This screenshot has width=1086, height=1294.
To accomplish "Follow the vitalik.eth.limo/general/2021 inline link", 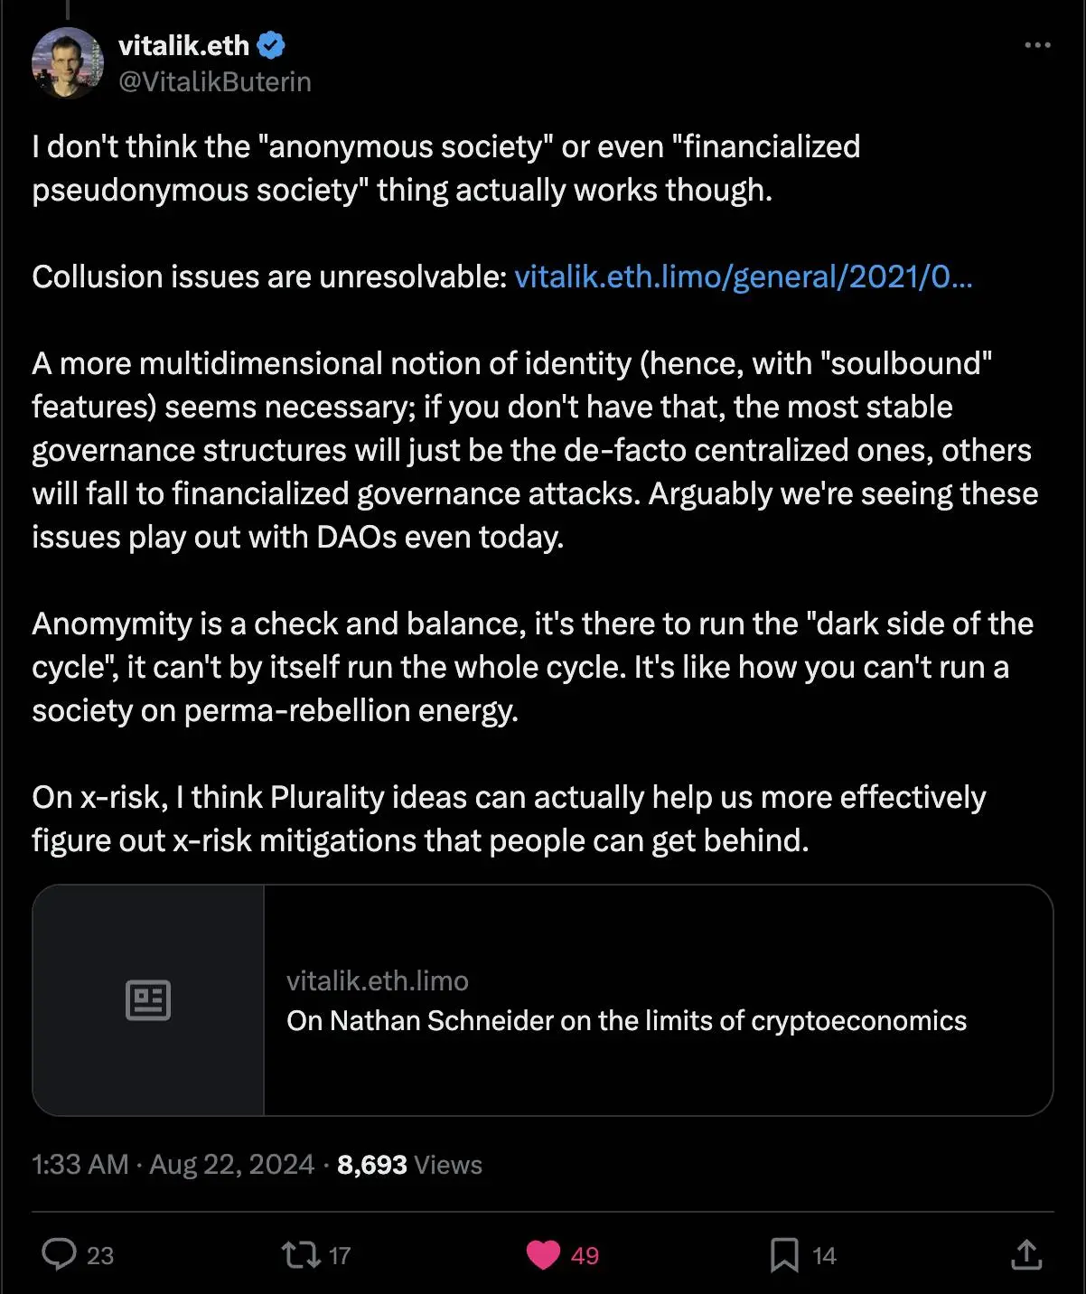I will pos(743,277).
